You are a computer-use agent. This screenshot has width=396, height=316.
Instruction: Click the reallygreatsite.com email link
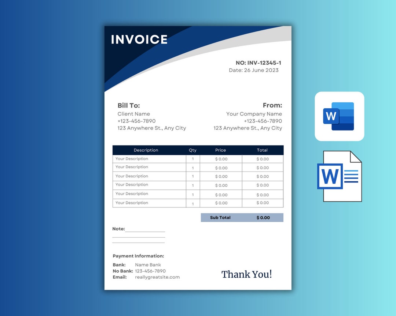pyautogui.click(x=157, y=277)
